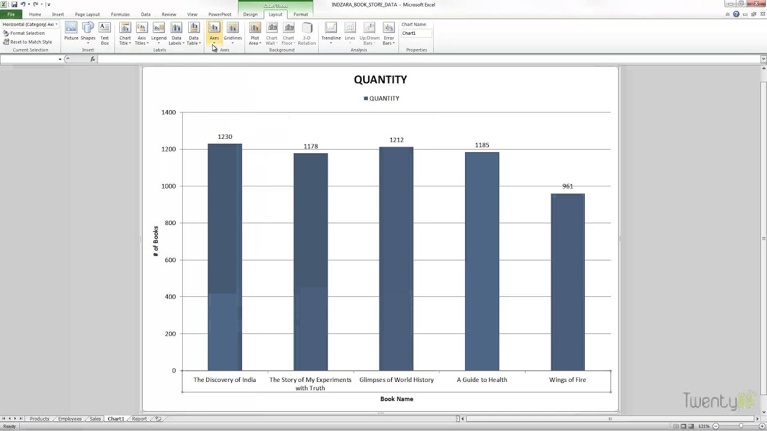Open the Report sheet tab
This screenshot has width=767, height=431.
tap(139, 419)
